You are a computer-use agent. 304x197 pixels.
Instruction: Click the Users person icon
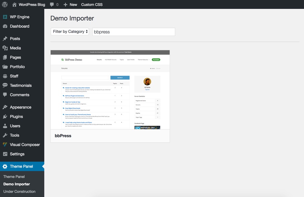point(5,126)
